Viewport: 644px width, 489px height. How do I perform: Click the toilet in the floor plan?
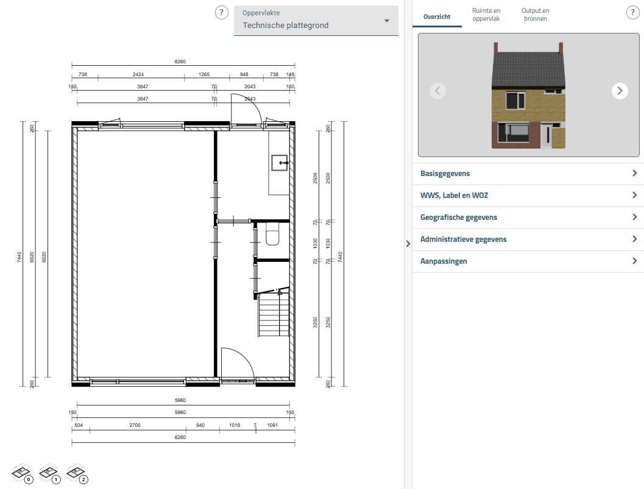[272, 236]
